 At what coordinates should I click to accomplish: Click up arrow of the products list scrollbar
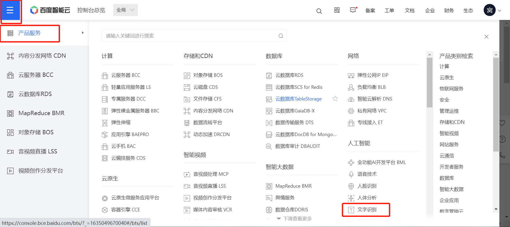tap(430, 54)
